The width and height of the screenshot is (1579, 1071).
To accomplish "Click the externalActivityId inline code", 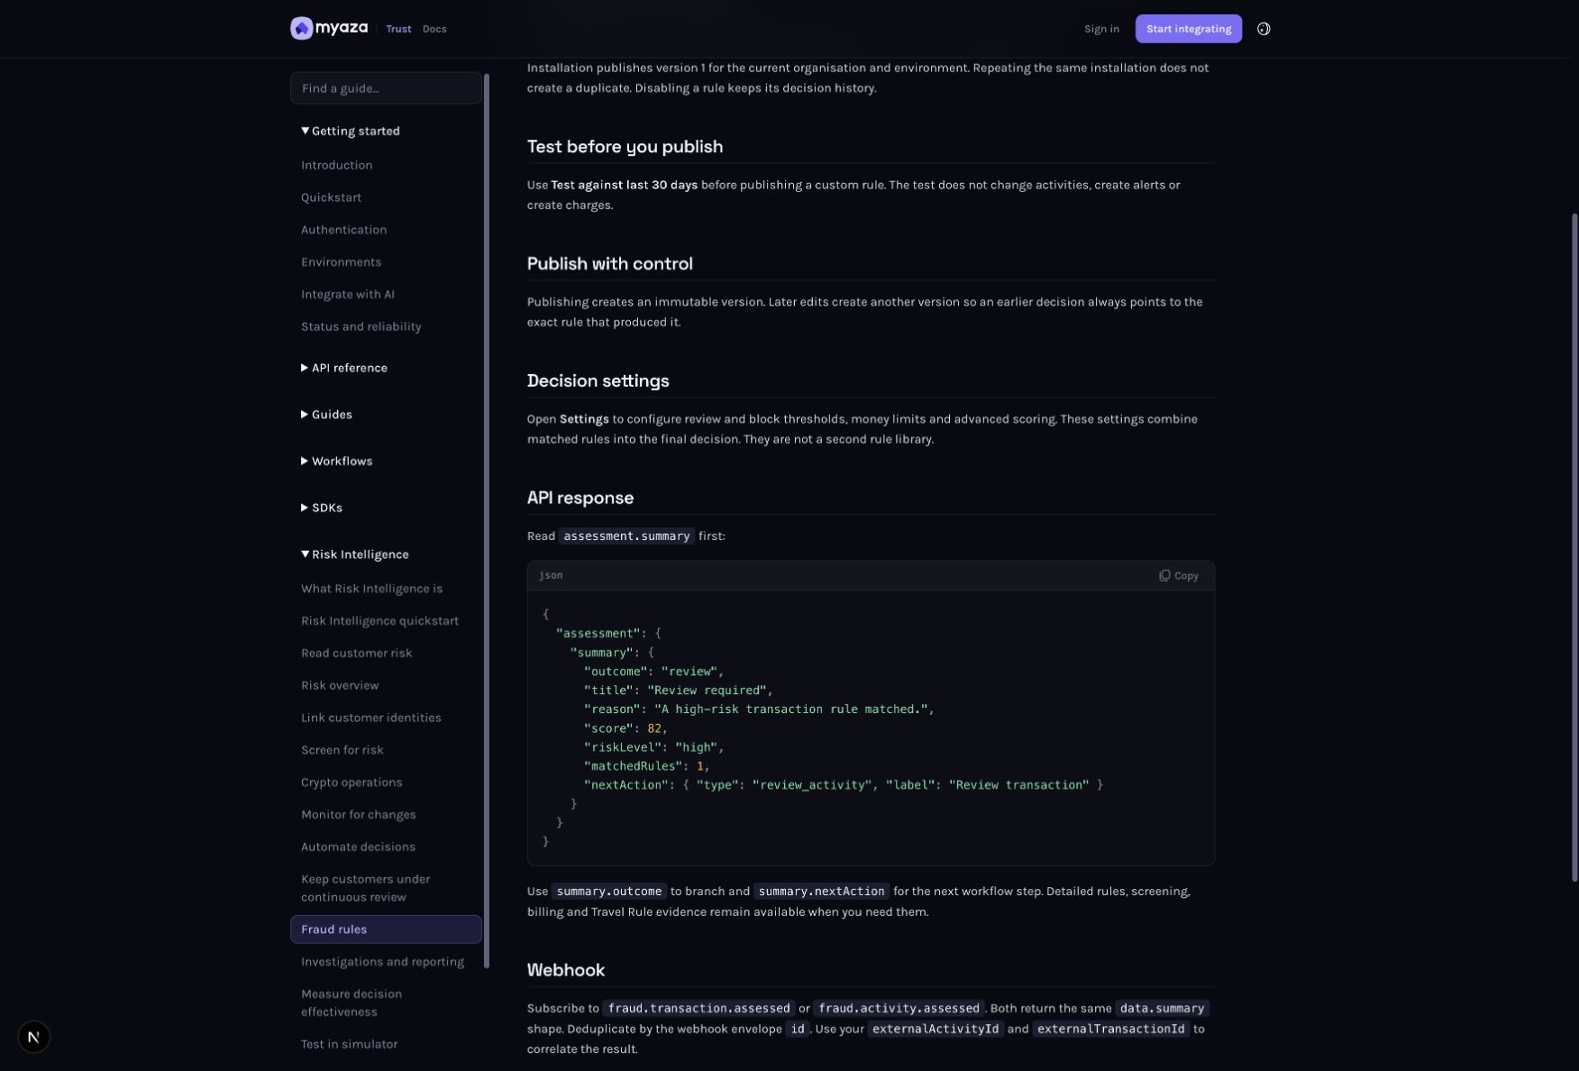I will click(936, 1030).
